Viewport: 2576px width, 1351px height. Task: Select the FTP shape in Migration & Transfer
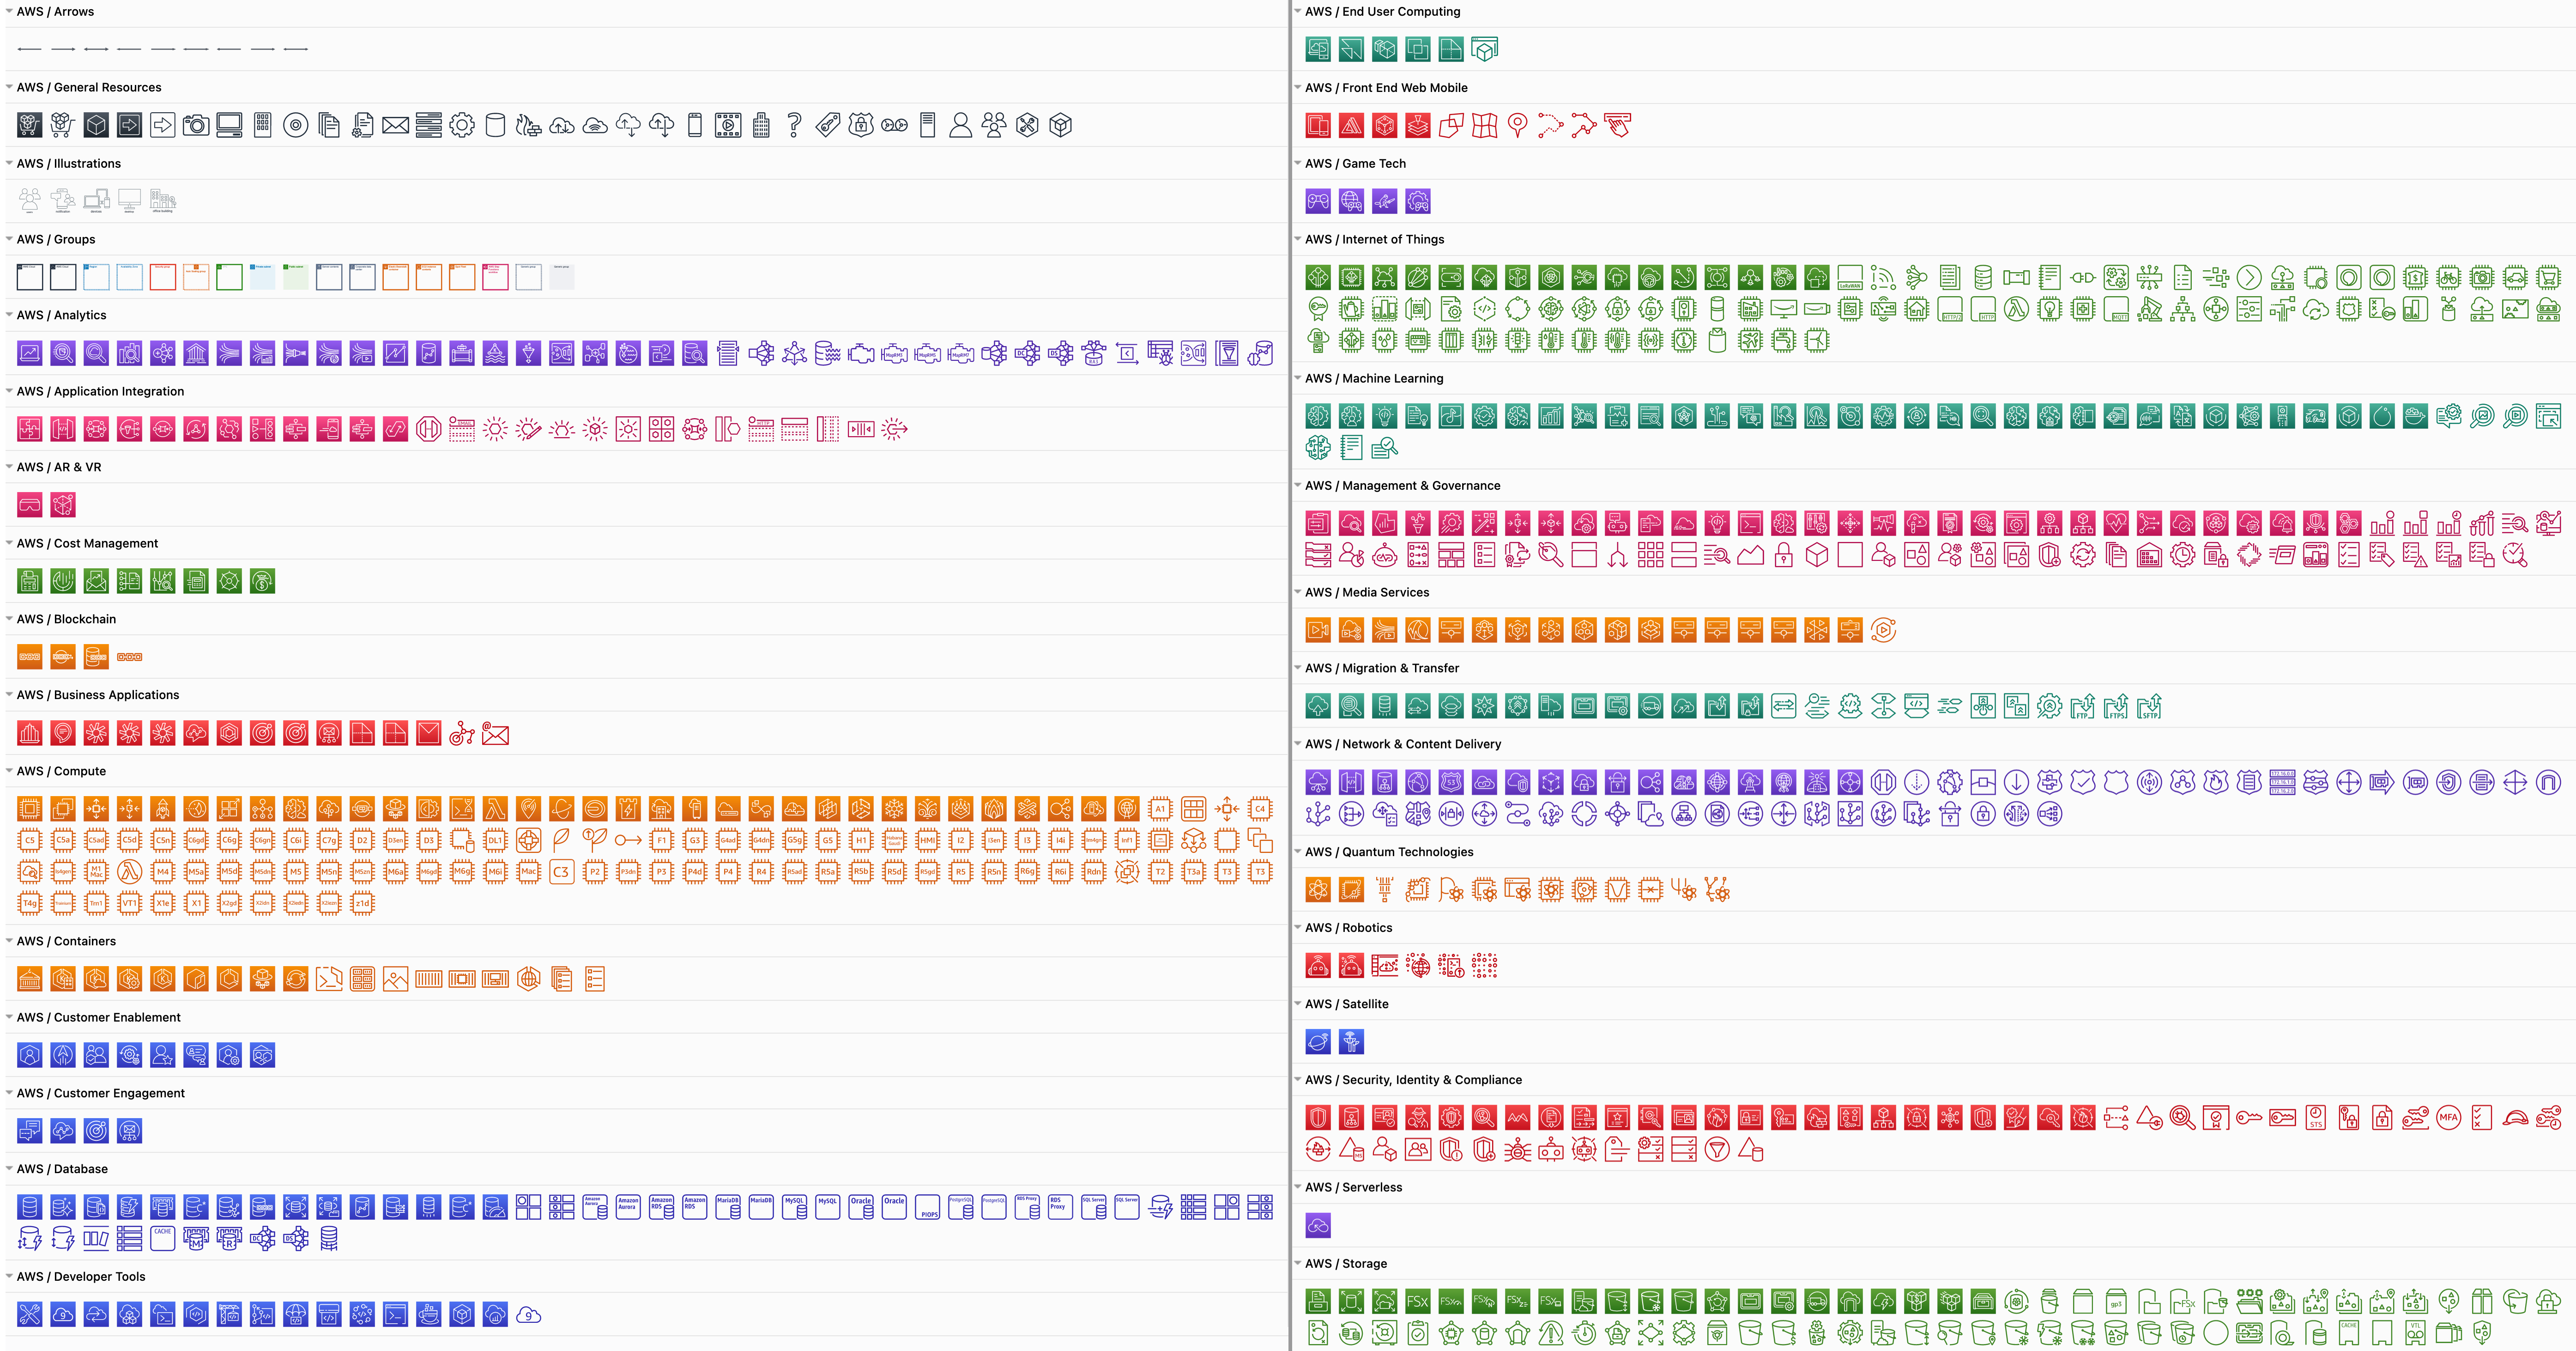tap(2083, 706)
